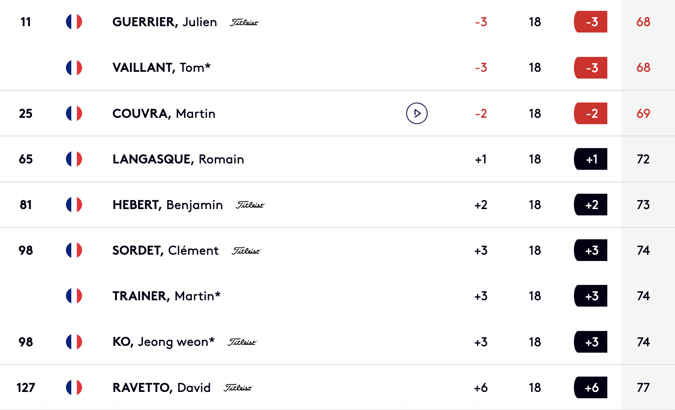Click the Titleist logo next to Jeong weon Ko

pos(242,342)
